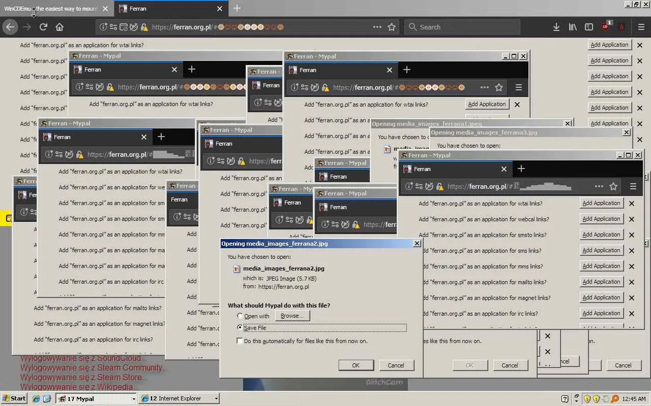Viewport: 651px width, 406px height.
Task: Open the Downloads panel arrow icon
Action: [x=556, y=27]
